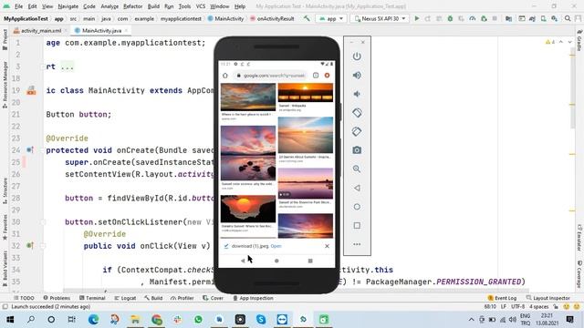This screenshot has height=328, width=584.
Task: Open the File menu
Action: (x=18, y=6)
